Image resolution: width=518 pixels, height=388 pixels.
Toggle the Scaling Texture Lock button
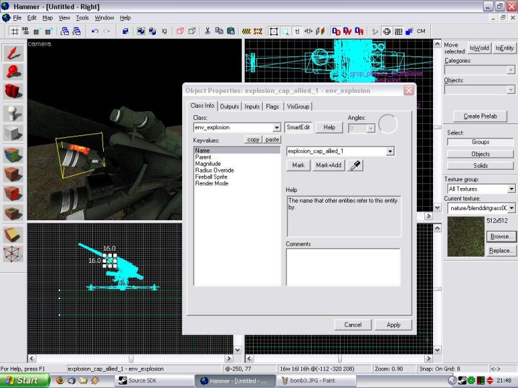[308, 32]
